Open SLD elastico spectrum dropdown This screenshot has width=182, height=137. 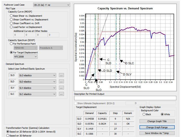(x=37, y=82)
